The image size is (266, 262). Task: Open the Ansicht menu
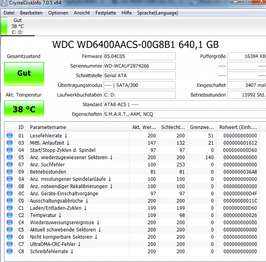click(x=82, y=13)
